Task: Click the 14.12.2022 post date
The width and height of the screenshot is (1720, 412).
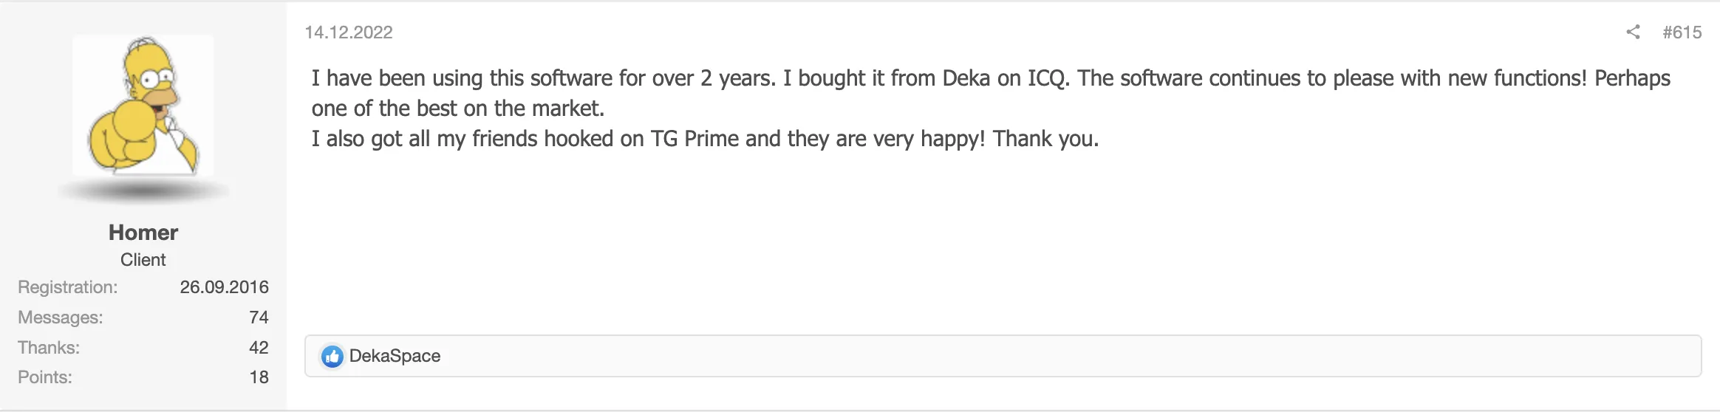Action: point(349,32)
